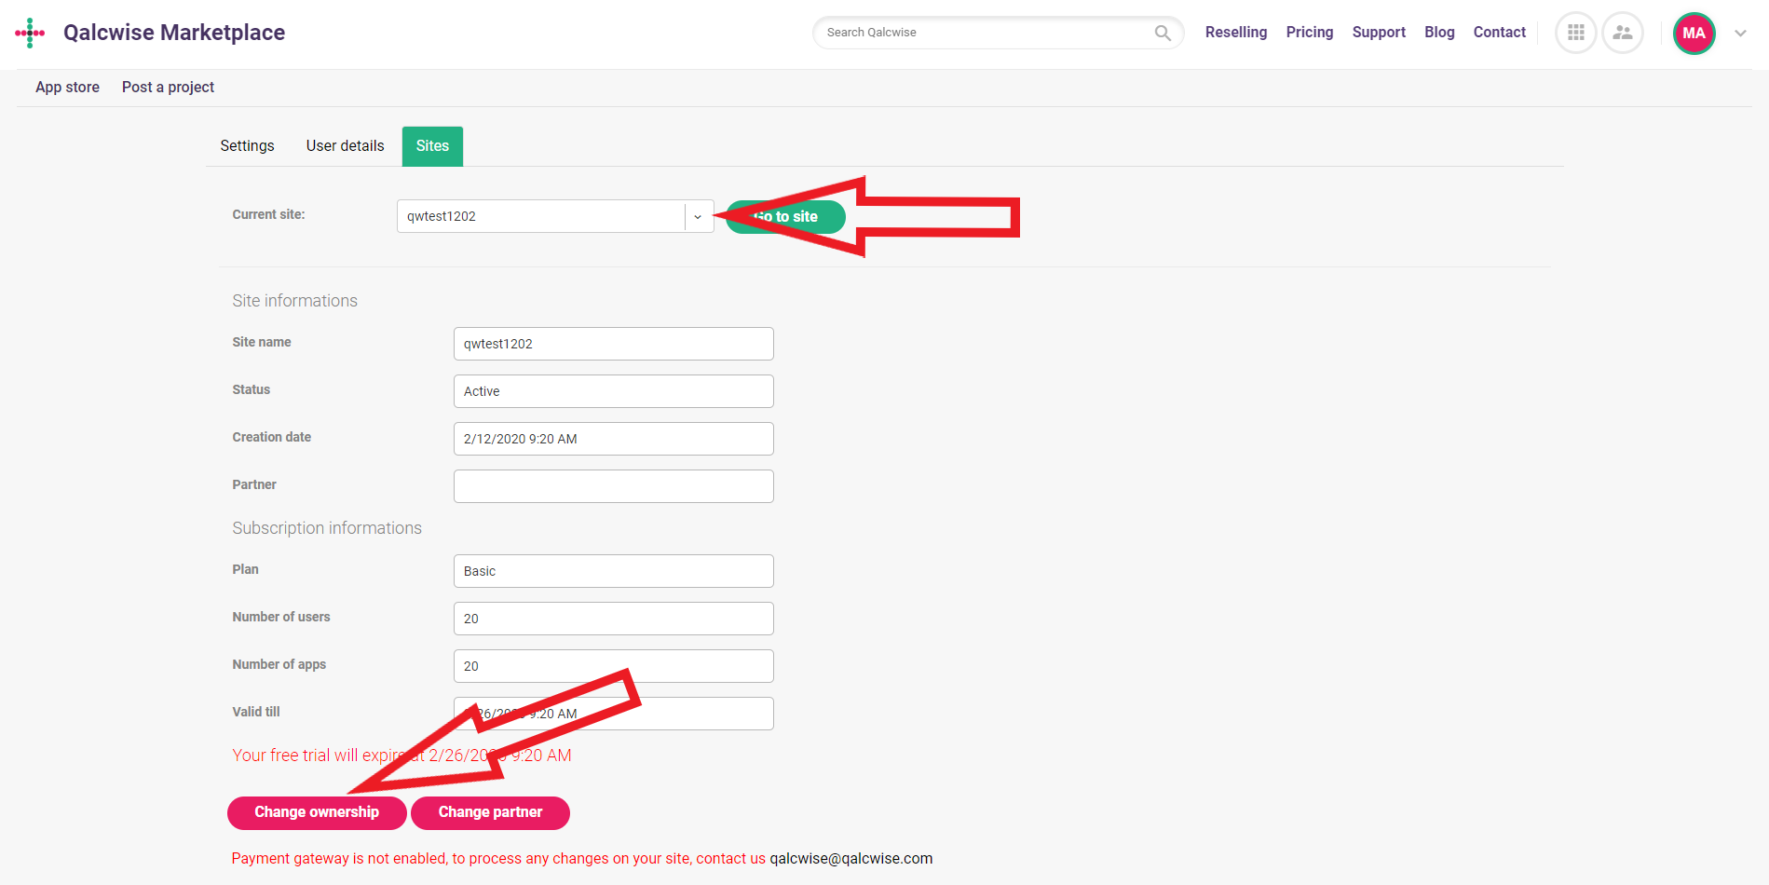1769x885 pixels.
Task: Click the qalcwise@qalcwise.com email address
Action: tap(850, 859)
